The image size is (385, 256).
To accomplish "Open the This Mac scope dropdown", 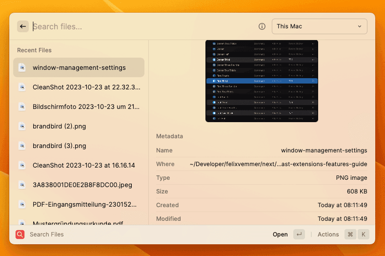I will [x=319, y=26].
